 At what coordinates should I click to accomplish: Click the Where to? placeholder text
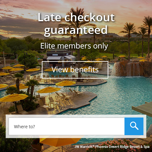(24, 127)
